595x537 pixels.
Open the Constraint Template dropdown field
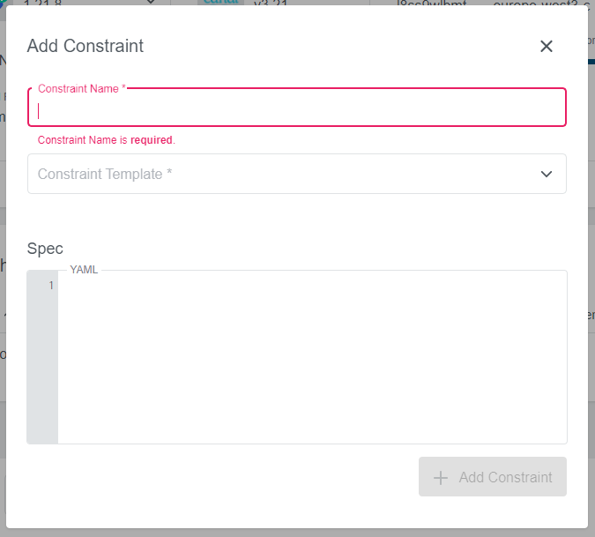pos(282,174)
